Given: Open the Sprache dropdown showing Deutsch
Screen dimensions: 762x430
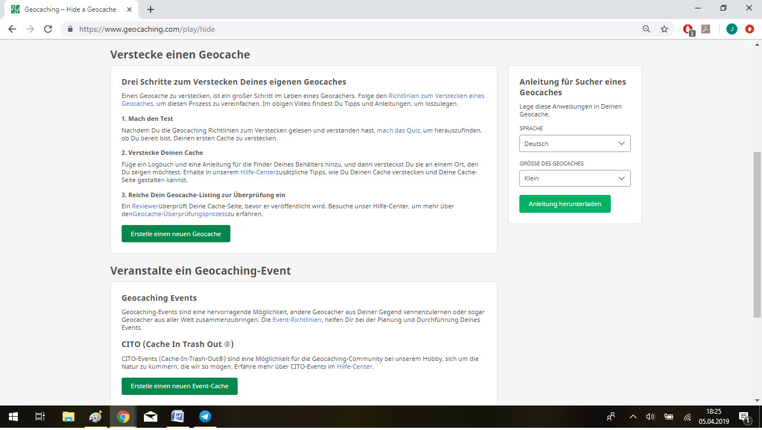Looking at the screenshot, I should pos(575,143).
